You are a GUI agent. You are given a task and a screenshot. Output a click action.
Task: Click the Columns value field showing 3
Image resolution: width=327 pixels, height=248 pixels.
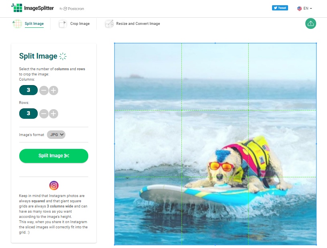pos(28,90)
